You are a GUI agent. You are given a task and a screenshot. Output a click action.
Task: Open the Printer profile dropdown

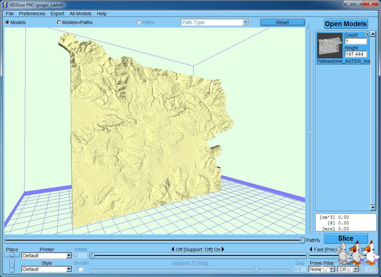69,256
